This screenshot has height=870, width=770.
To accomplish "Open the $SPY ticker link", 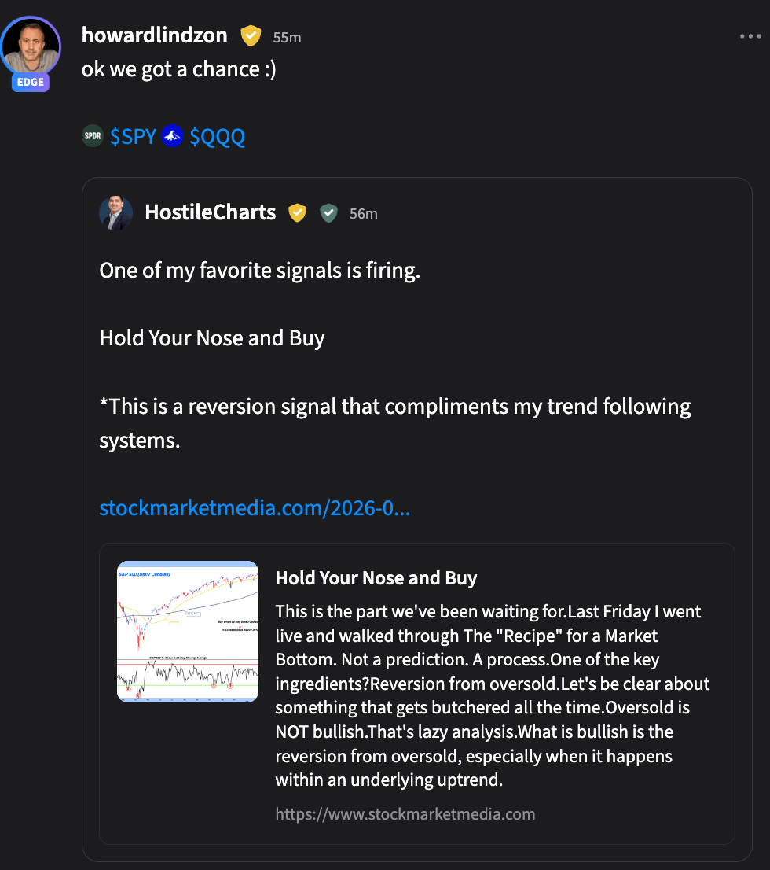I will click(133, 137).
